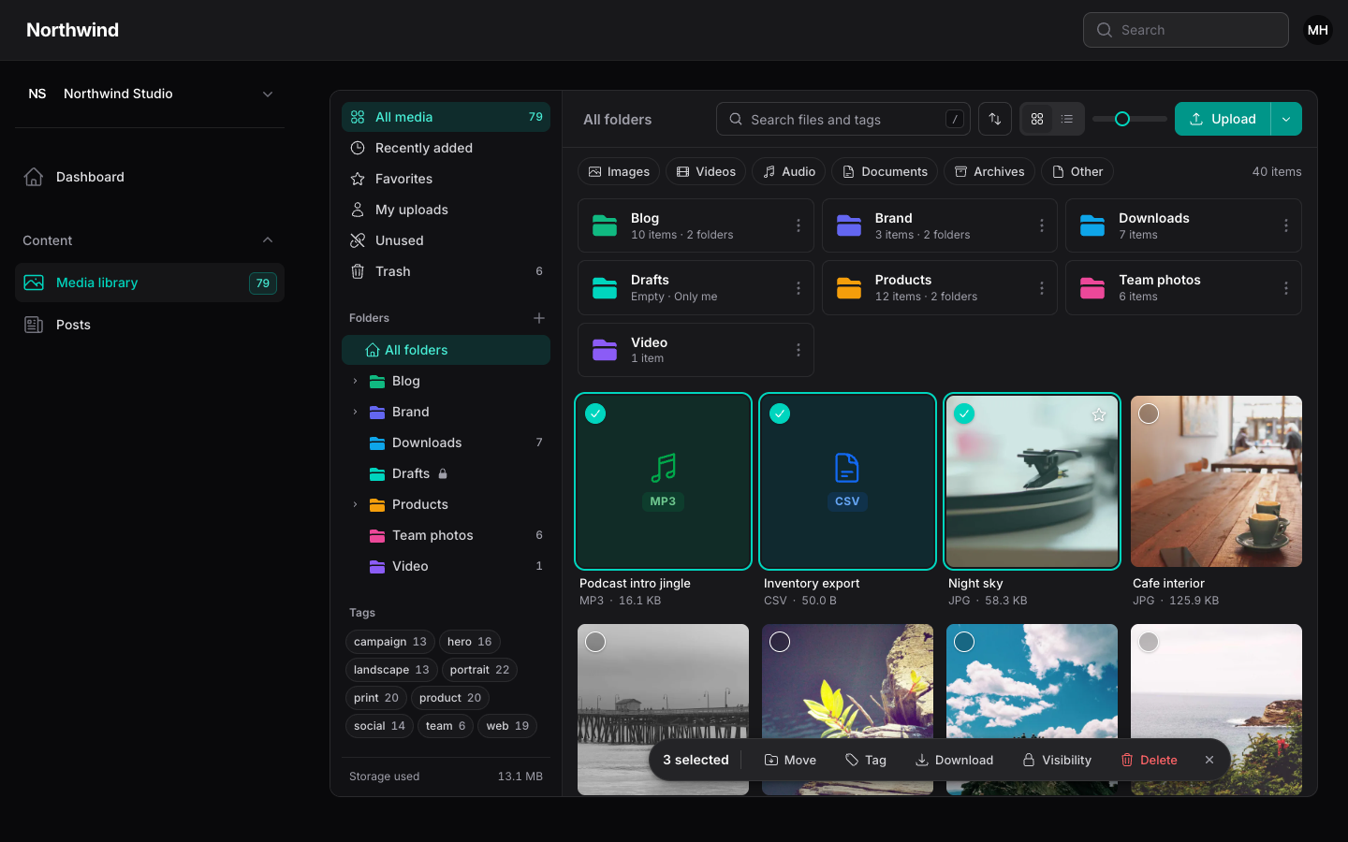Open Brand folder card options menu

pos(1042,225)
